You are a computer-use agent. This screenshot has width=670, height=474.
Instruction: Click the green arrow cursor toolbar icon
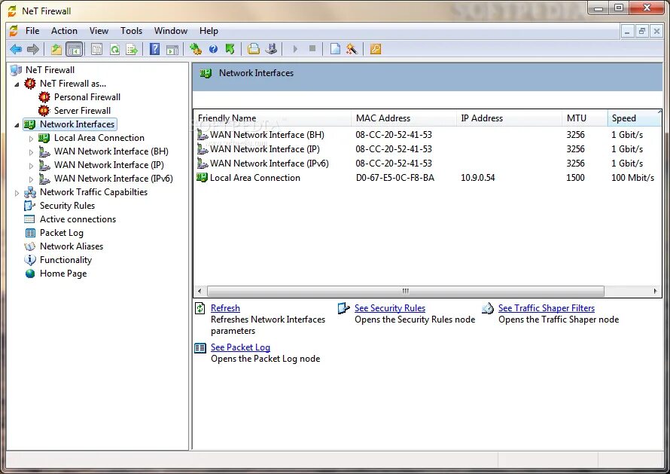(x=230, y=49)
